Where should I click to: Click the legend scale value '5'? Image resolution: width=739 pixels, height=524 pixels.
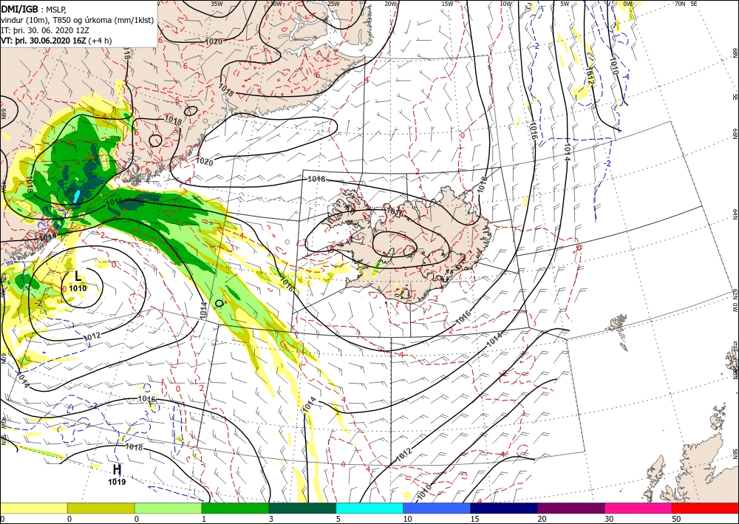[338, 519]
